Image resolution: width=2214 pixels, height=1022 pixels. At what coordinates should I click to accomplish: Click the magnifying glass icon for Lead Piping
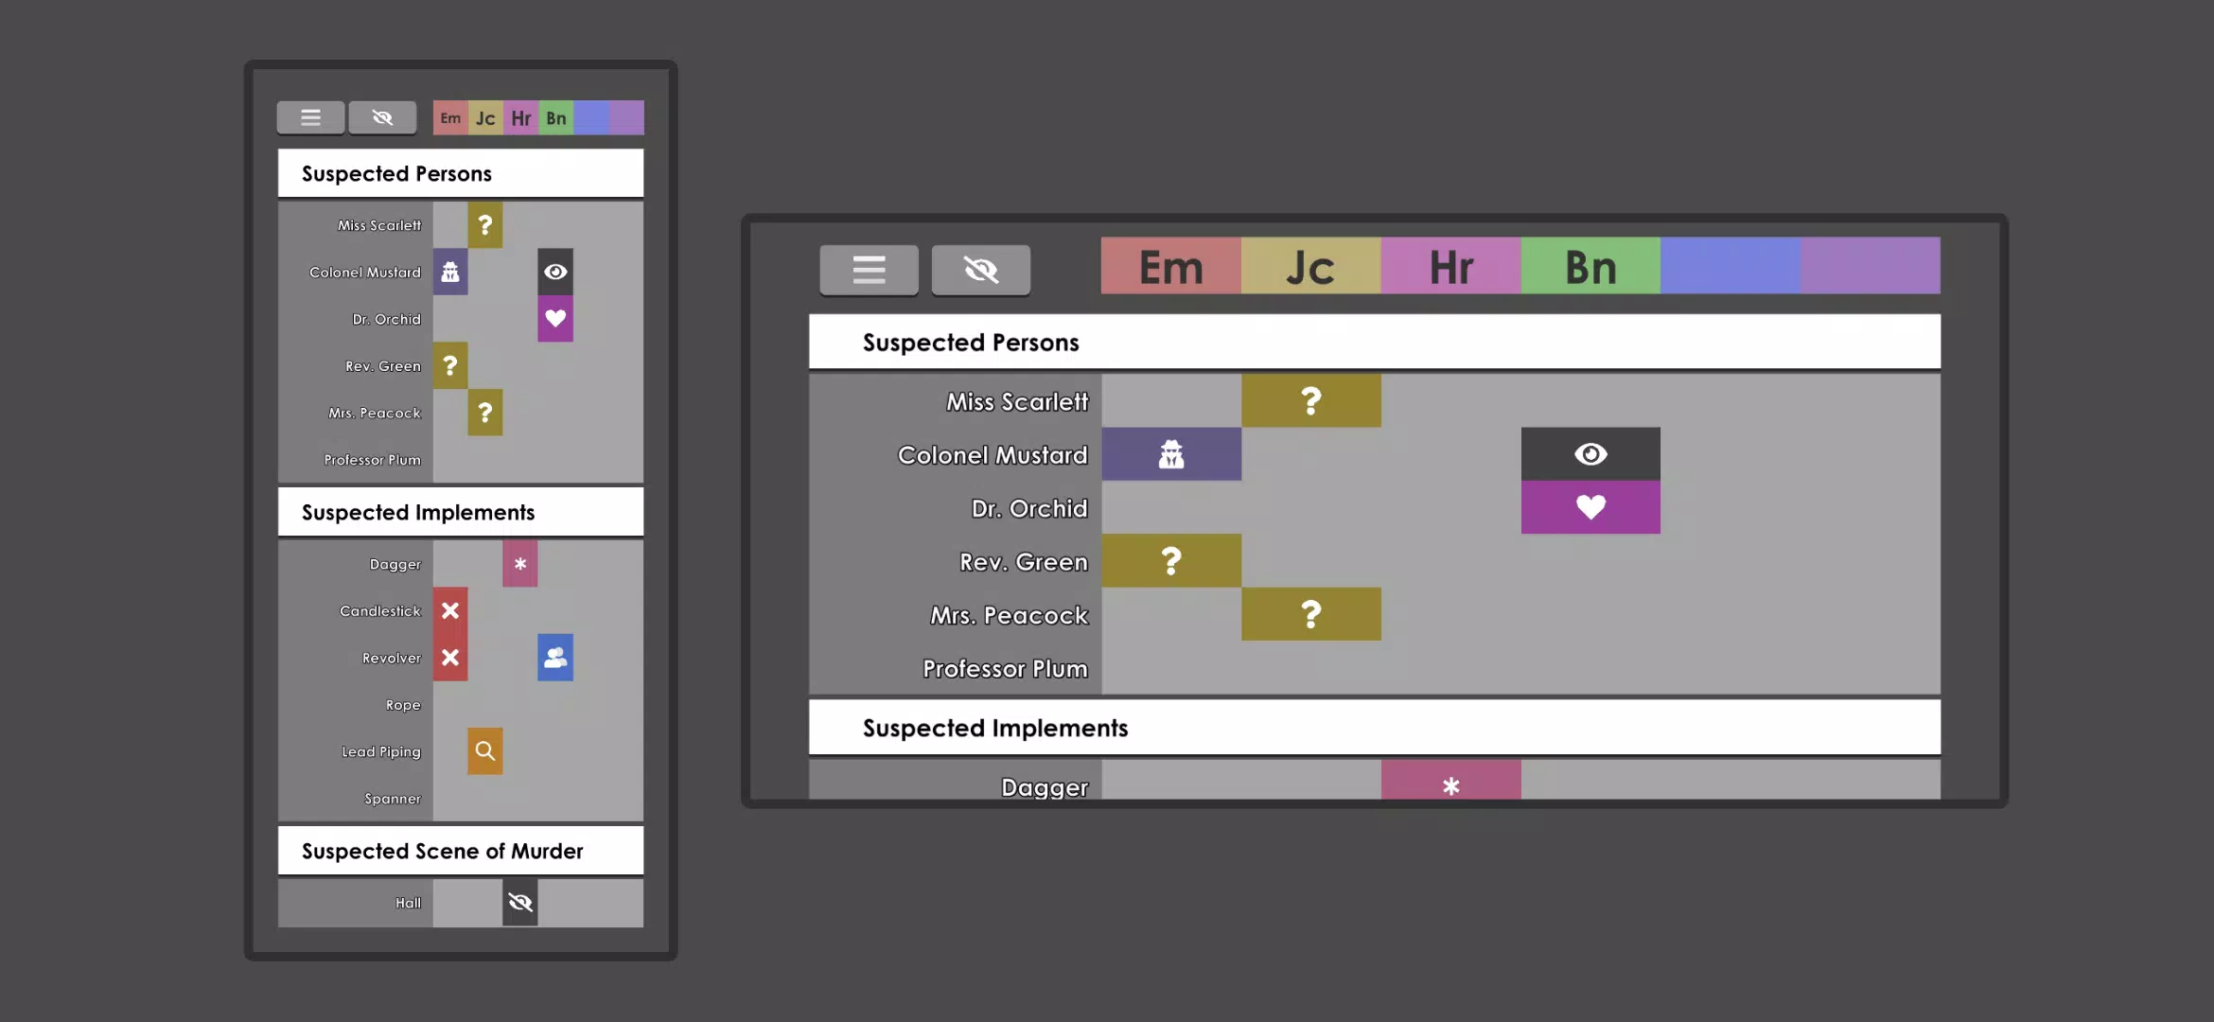click(484, 749)
